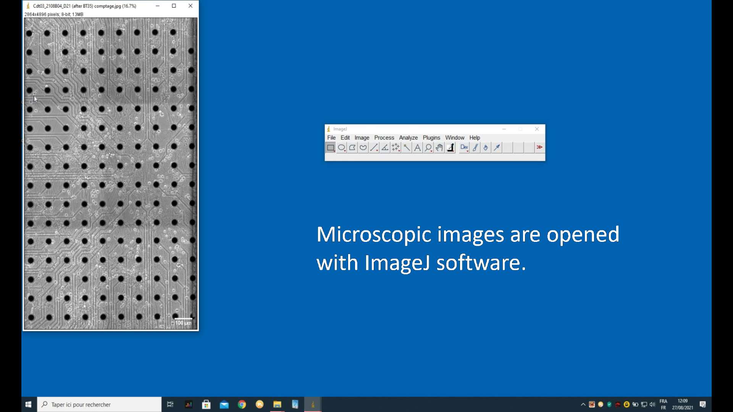Open the Plugins menu
733x412 pixels.
[431, 138]
